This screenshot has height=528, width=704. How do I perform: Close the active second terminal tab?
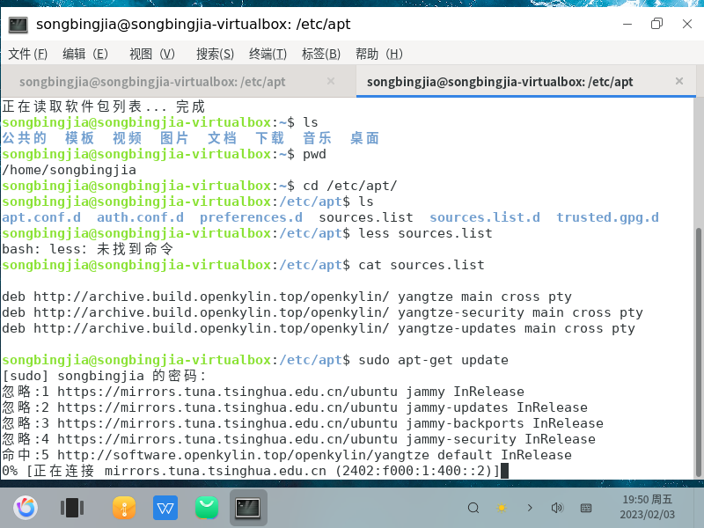tap(679, 81)
